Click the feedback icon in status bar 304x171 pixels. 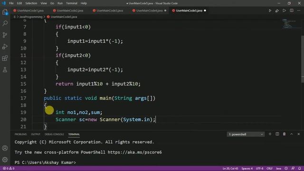(293, 169)
